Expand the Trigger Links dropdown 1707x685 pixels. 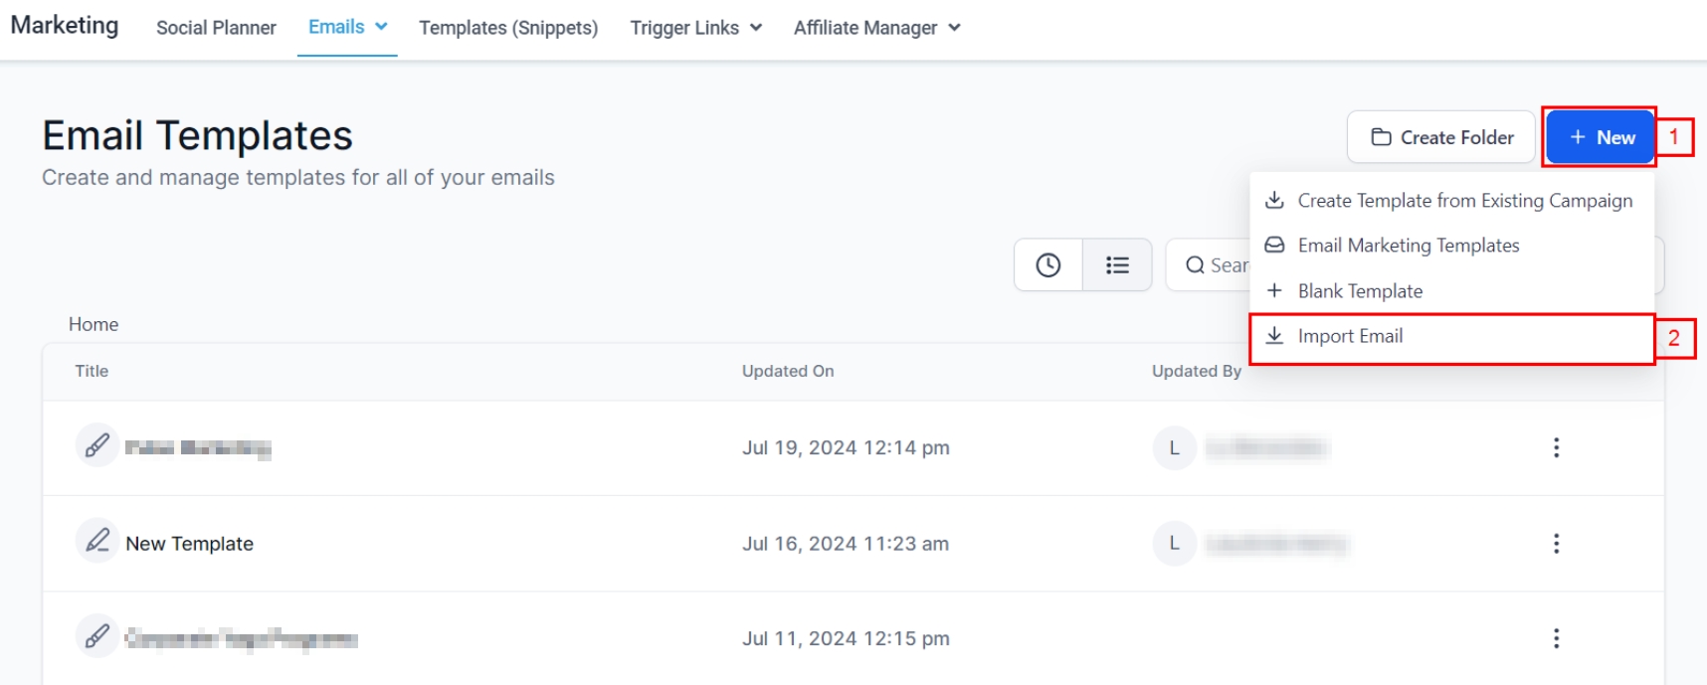click(x=695, y=28)
